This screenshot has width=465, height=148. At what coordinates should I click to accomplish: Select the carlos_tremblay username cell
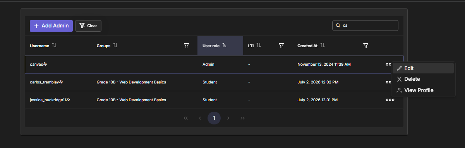44,82
